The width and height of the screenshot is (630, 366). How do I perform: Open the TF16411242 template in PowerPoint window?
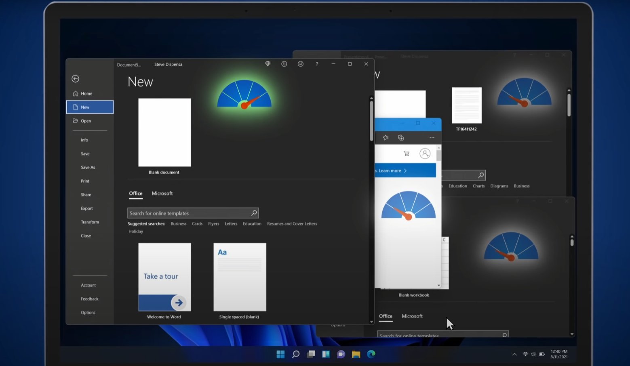467,105
